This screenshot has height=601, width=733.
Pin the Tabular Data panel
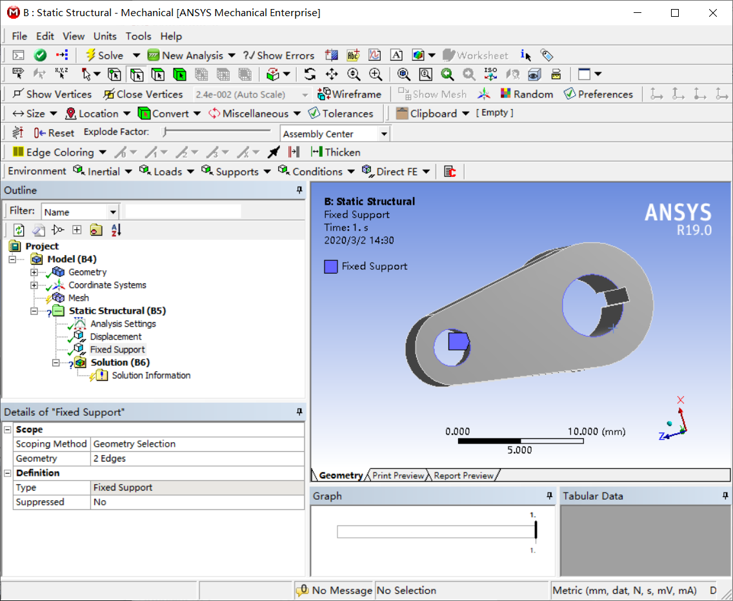coord(725,495)
